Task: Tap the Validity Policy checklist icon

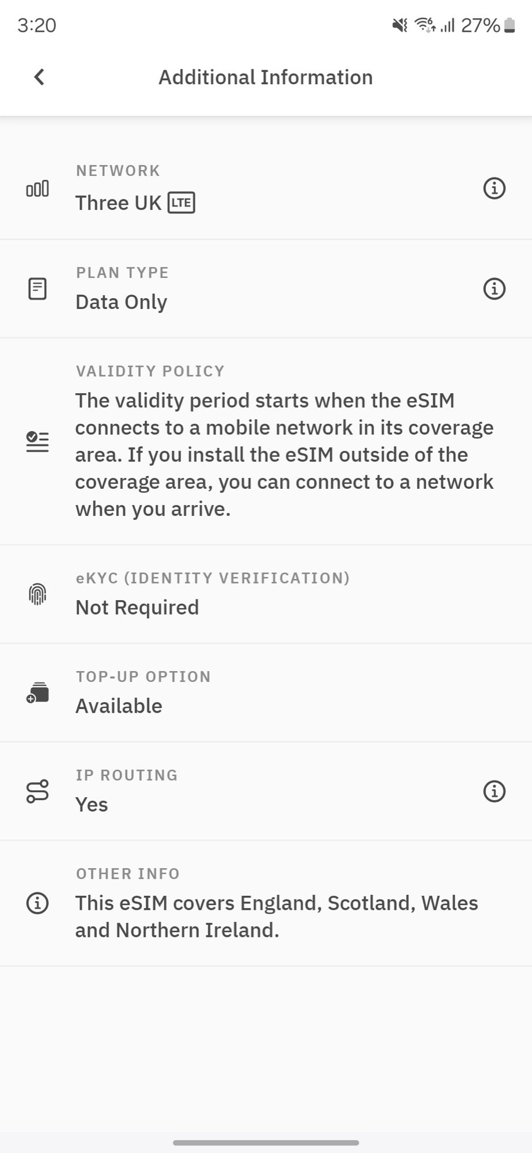Action: (37, 442)
